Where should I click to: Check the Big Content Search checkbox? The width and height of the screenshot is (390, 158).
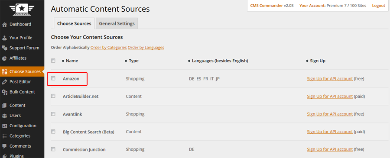(x=53, y=132)
